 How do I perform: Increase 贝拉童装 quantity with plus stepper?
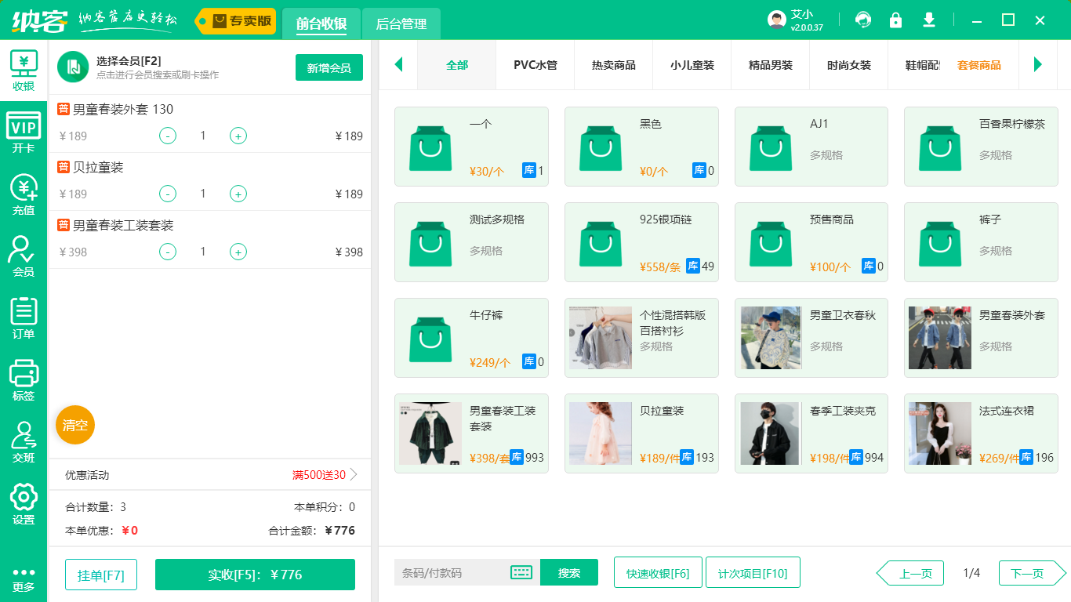238,194
